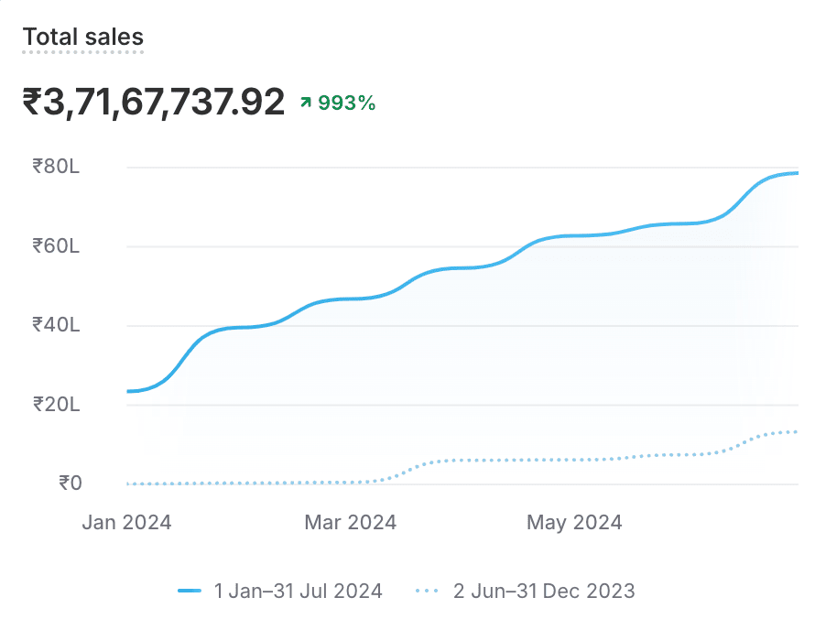This screenshot has width=815, height=630.
Task: Open the Jan 2024 axis label
Action: pos(125,522)
